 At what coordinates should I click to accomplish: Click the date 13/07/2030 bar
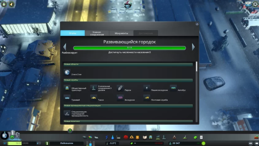coord(22,143)
